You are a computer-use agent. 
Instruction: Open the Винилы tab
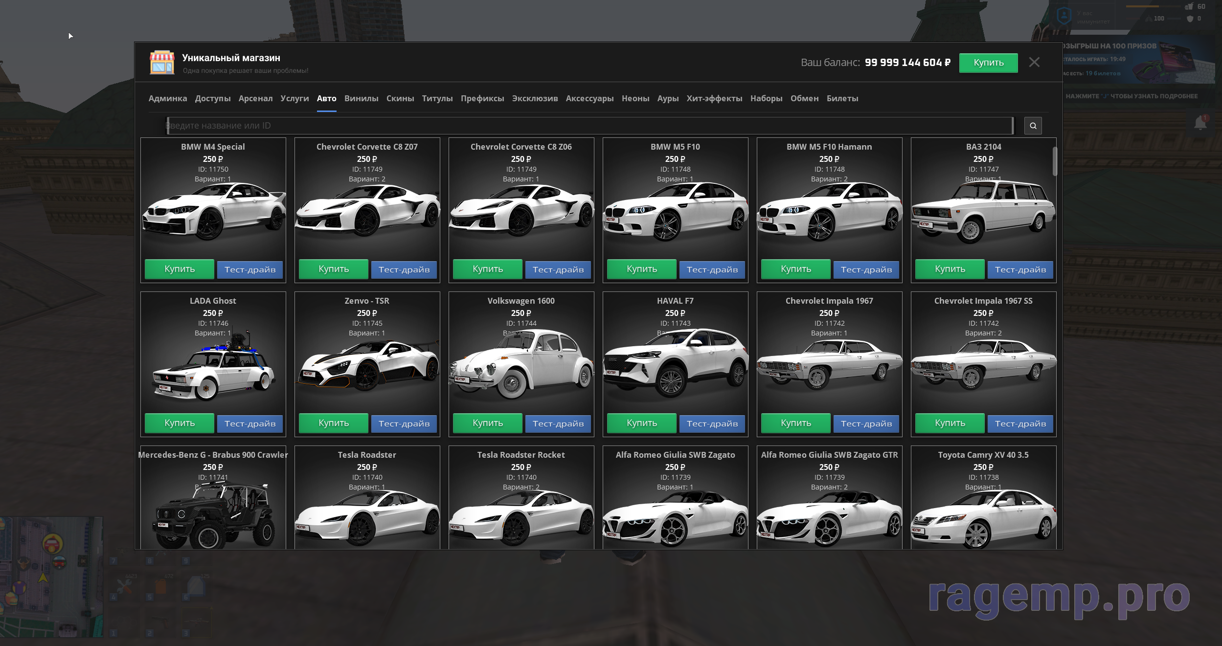click(362, 98)
